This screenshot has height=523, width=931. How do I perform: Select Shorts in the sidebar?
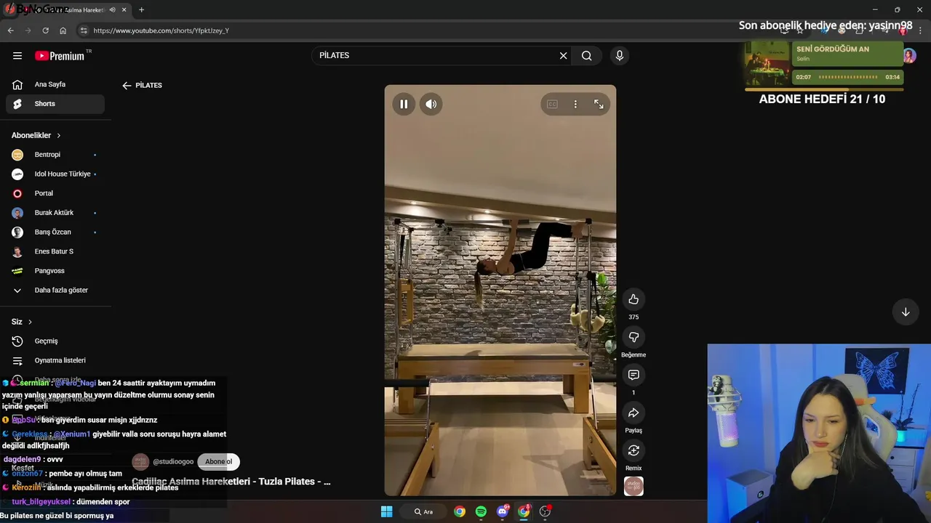pyautogui.click(x=55, y=104)
